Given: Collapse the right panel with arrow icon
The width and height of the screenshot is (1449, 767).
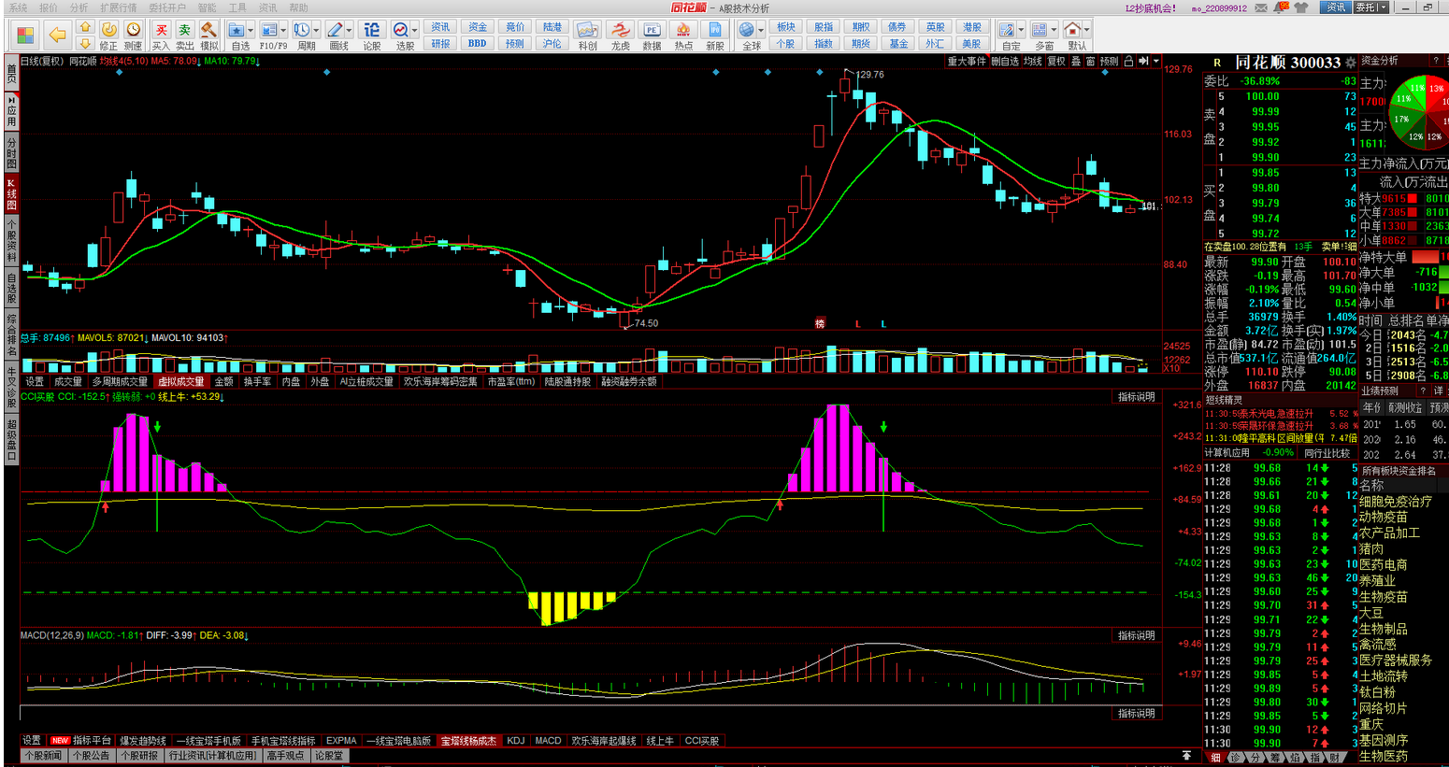Looking at the screenshot, I should pyautogui.click(x=1143, y=61).
